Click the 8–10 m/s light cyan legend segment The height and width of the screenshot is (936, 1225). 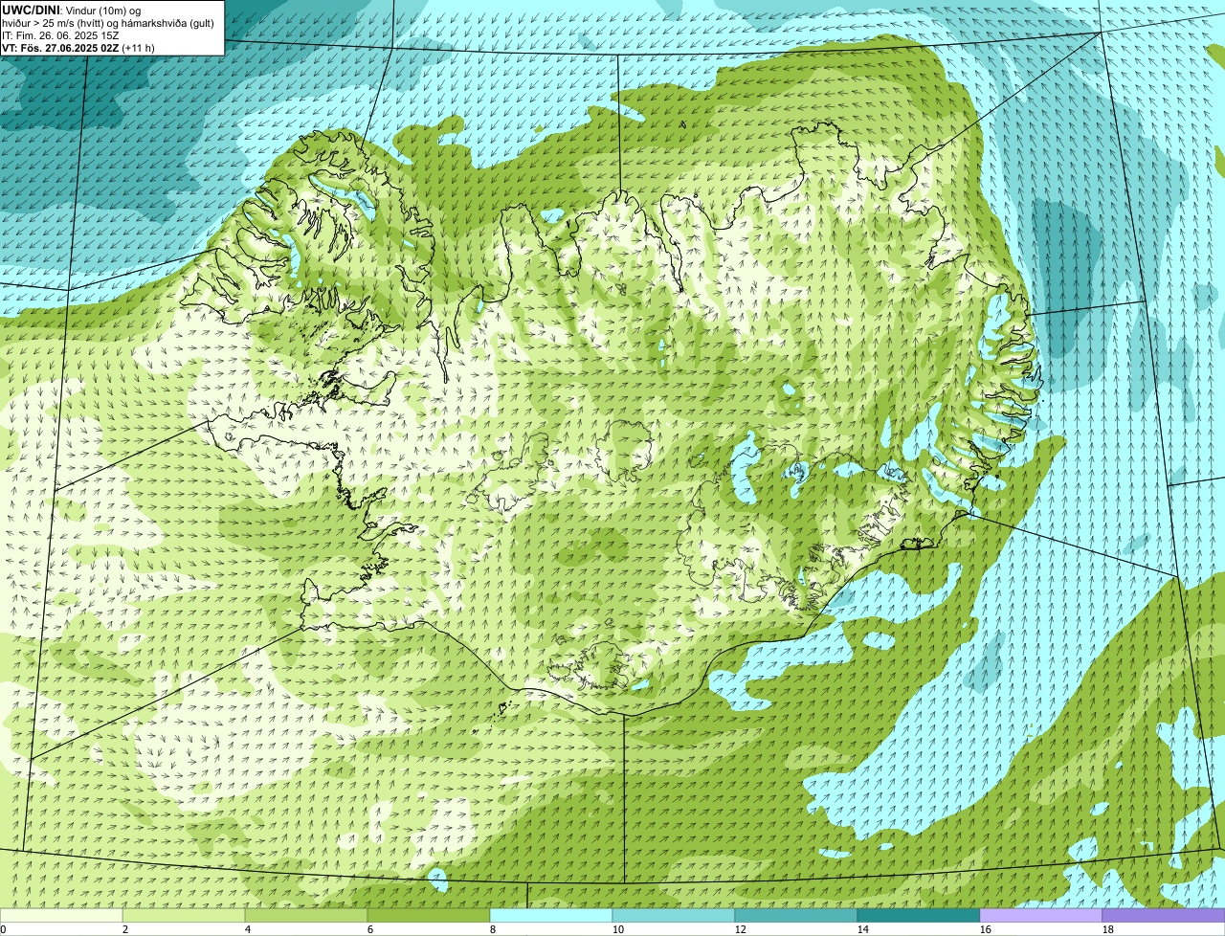coord(551,916)
